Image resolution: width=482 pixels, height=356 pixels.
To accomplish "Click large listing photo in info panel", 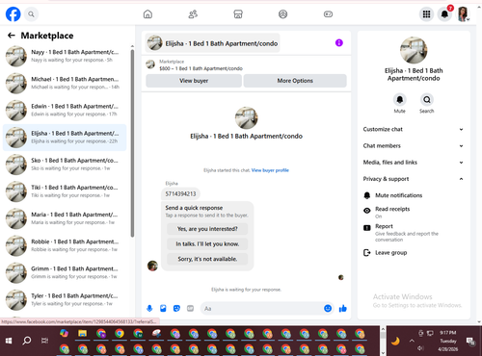I will click(x=414, y=50).
